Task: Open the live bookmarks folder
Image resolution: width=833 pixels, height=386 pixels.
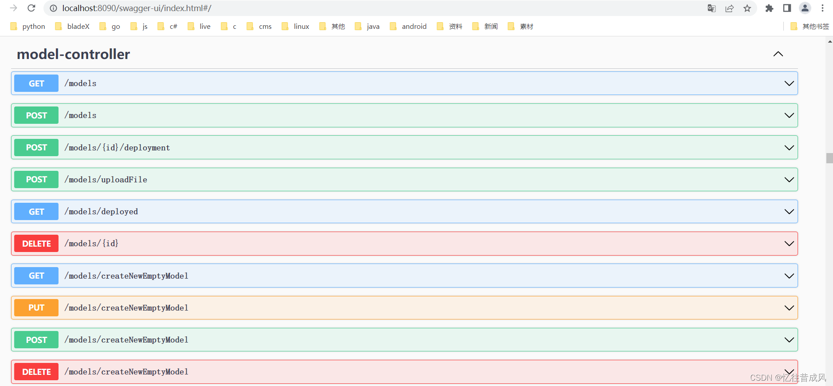Action: [x=199, y=26]
